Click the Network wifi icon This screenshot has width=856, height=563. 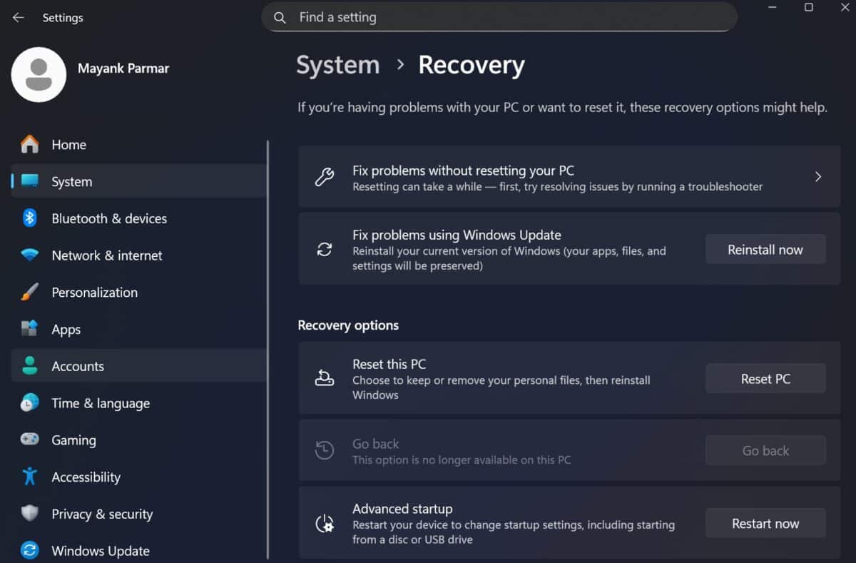coord(29,255)
